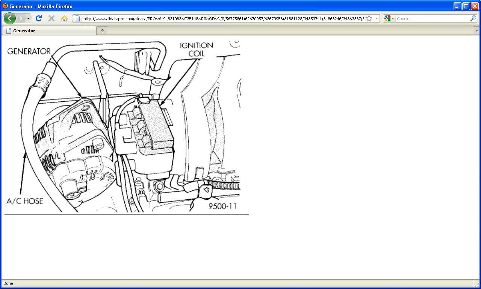Go to the Home page
This screenshot has height=289, width=481.
point(64,18)
